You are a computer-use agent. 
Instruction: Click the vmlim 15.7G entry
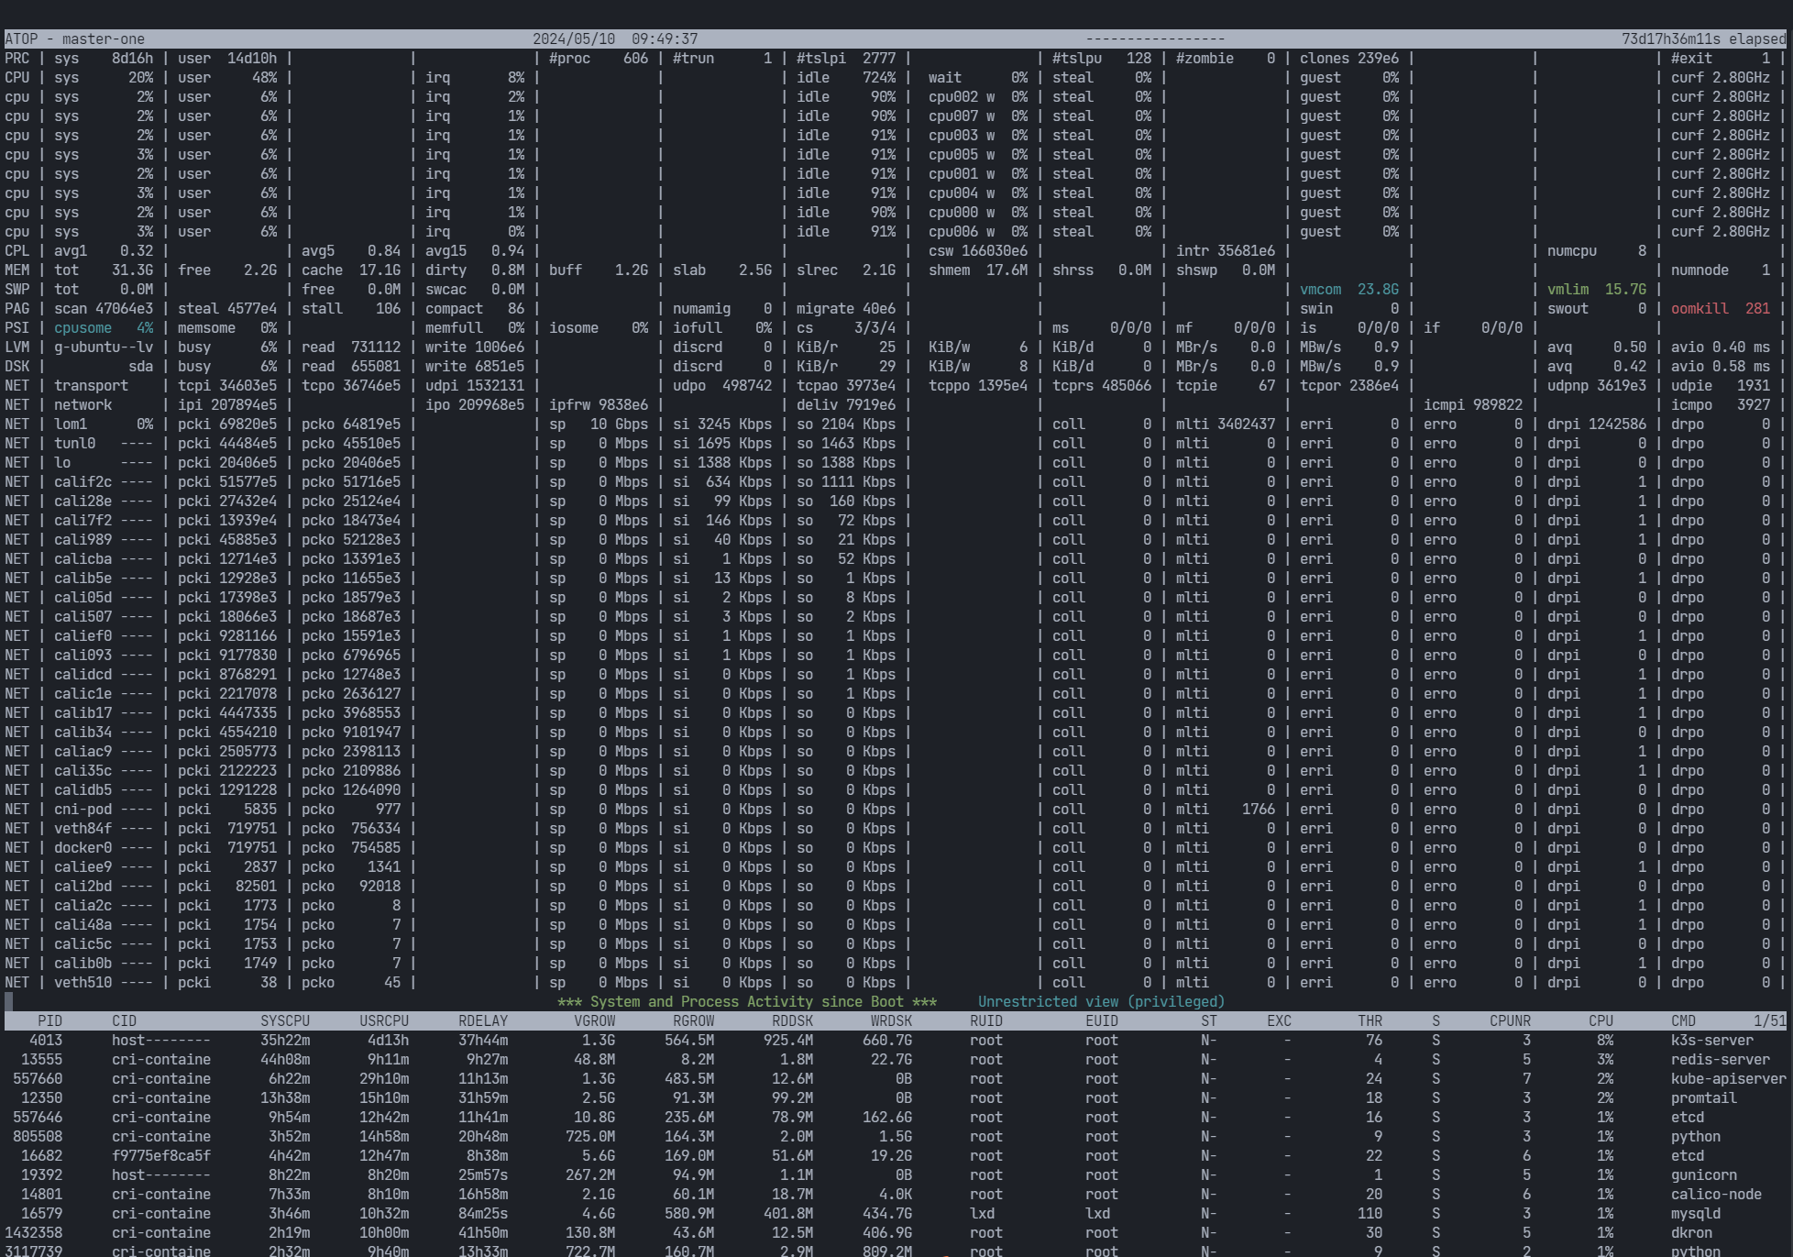1597,289
